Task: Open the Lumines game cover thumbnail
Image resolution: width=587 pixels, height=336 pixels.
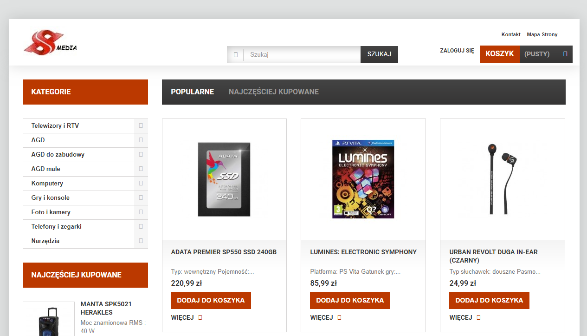Action: coord(363,179)
